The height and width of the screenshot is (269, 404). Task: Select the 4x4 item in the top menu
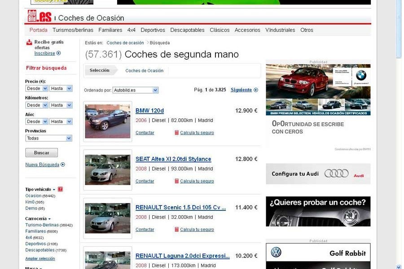tap(132, 30)
